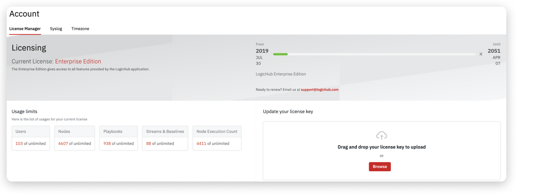Click the X marker on license timeline
This screenshot has height=194, width=533.
tap(481, 54)
